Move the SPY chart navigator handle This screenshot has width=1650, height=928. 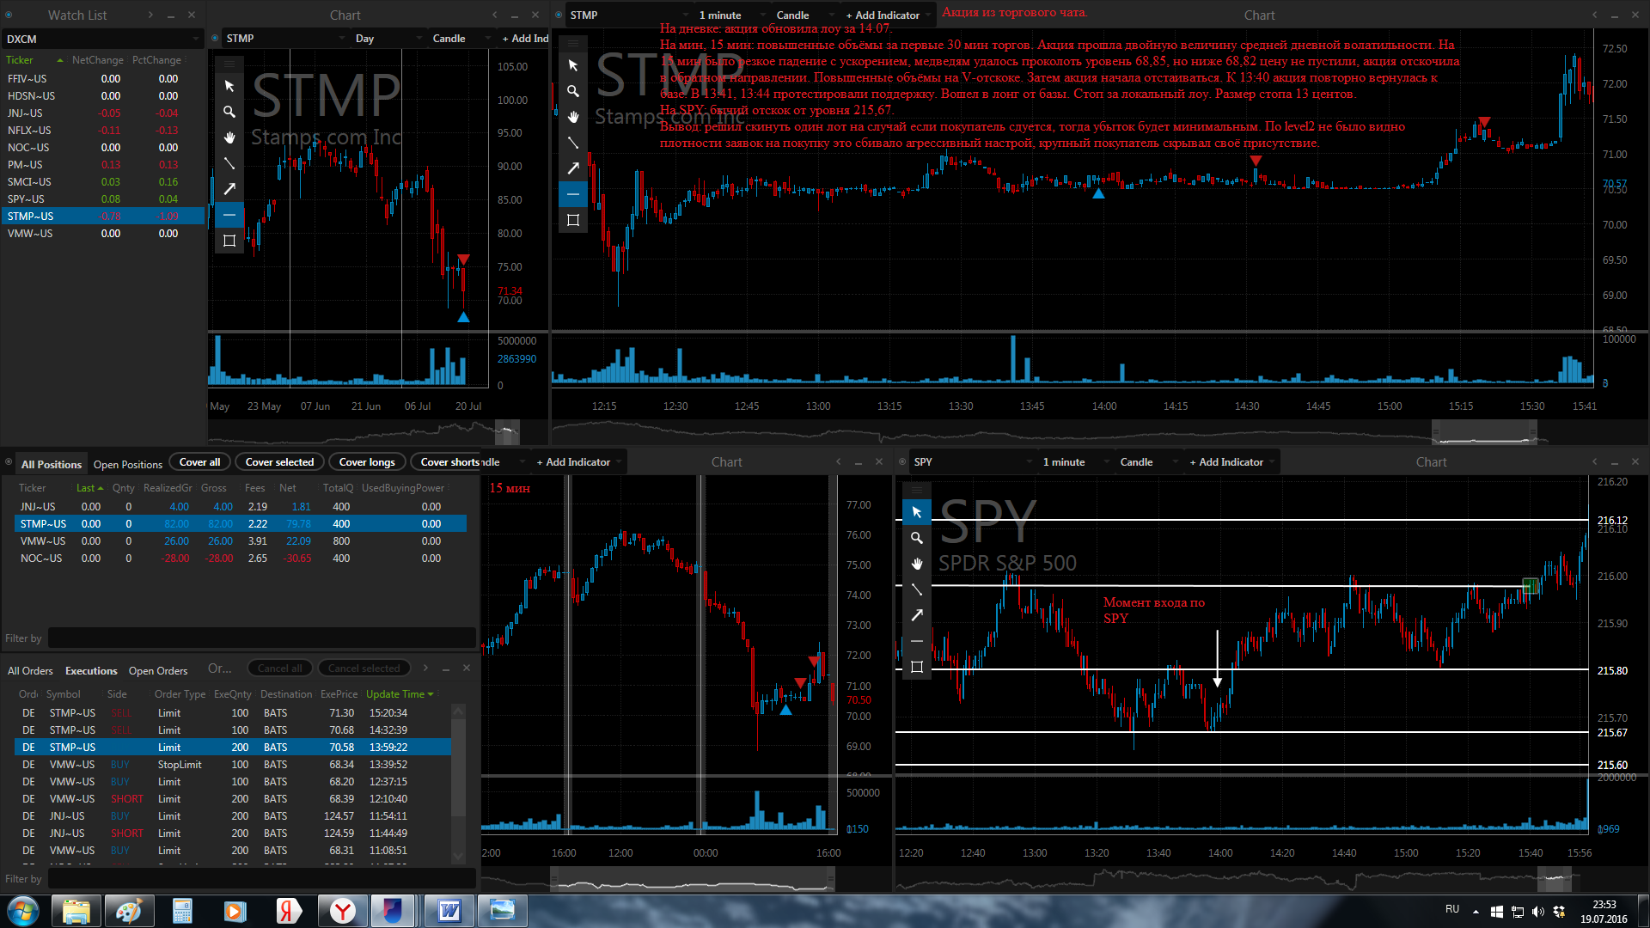pyautogui.click(x=1554, y=879)
